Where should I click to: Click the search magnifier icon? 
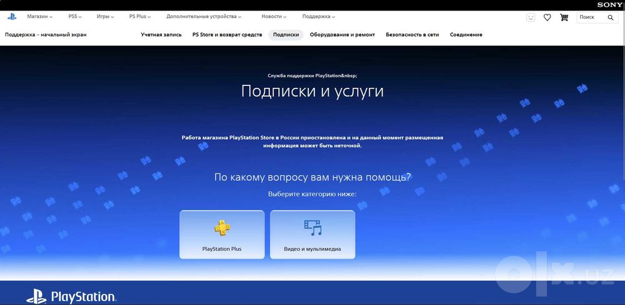[610, 17]
